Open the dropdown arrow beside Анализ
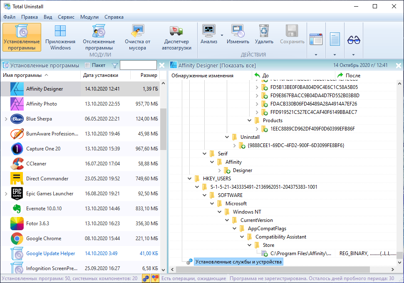This screenshot has width=404, height=283. coord(222,35)
